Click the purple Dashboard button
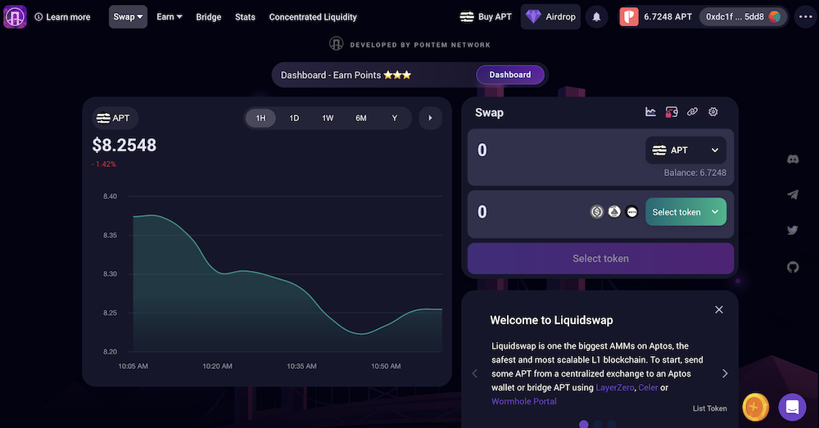Image resolution: width=819 pixels, height=428 pixels. click(x=510, y=74)
